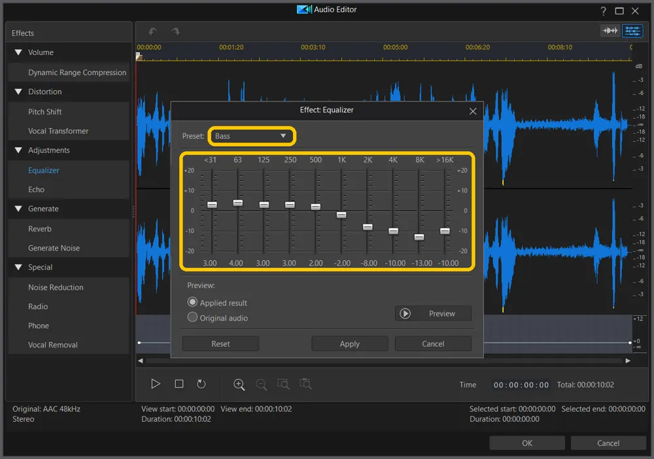Confirm with the OK button

[x=527, y=443]
